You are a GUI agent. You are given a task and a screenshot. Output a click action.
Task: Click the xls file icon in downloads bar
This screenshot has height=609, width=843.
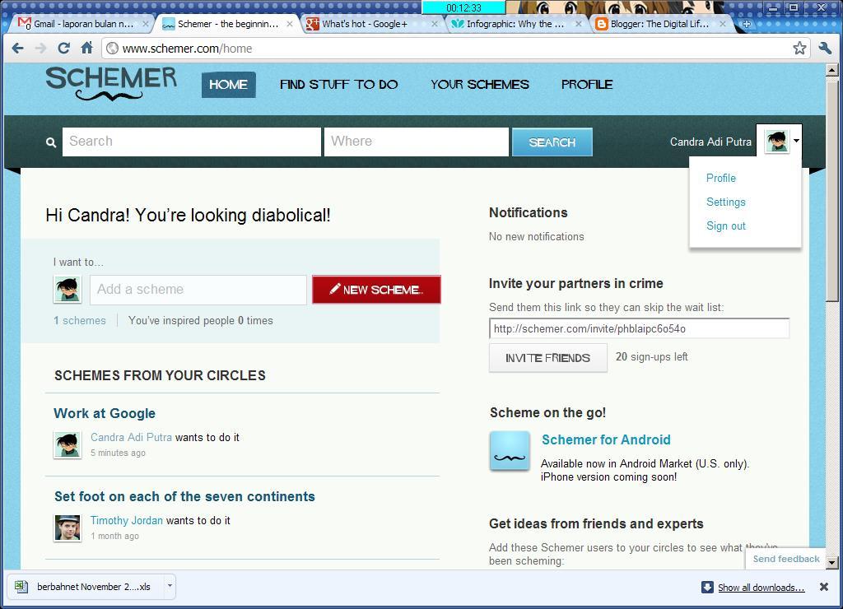(21, 587)
